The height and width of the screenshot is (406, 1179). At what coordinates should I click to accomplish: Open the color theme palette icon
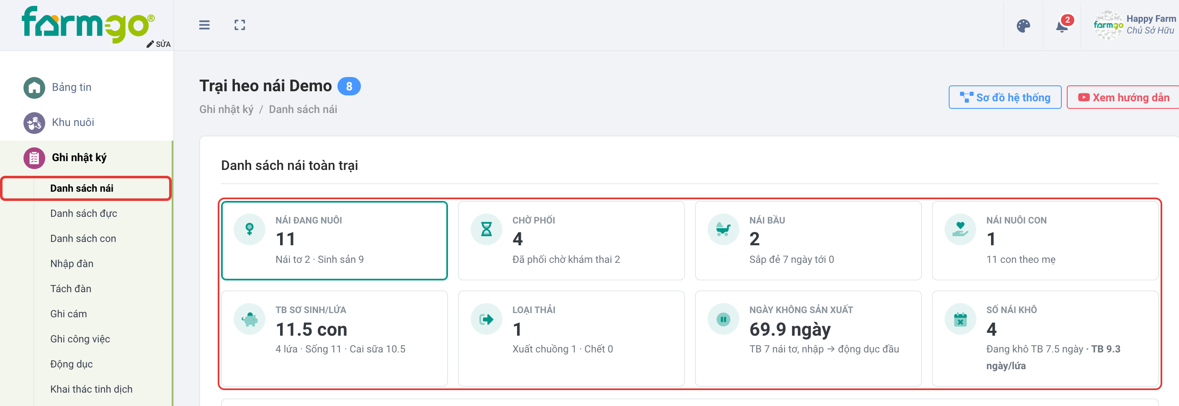coord(1023,26)
